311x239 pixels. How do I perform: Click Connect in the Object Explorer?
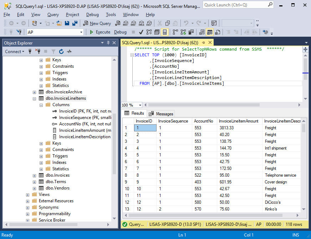[13, 51]
